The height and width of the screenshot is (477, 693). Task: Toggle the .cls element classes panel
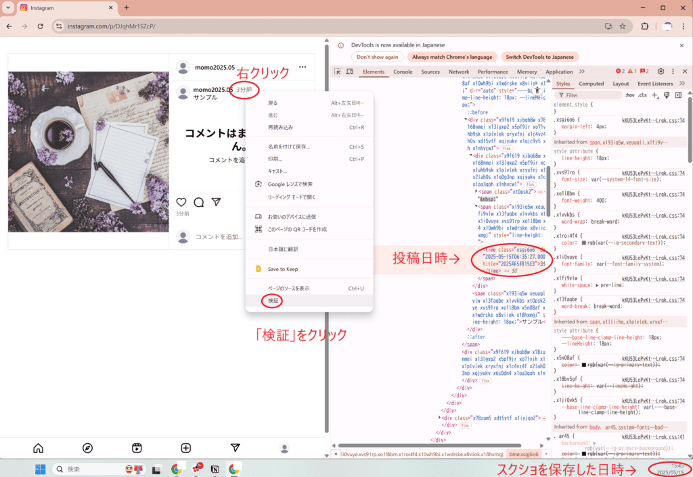[x=642, y=95]
